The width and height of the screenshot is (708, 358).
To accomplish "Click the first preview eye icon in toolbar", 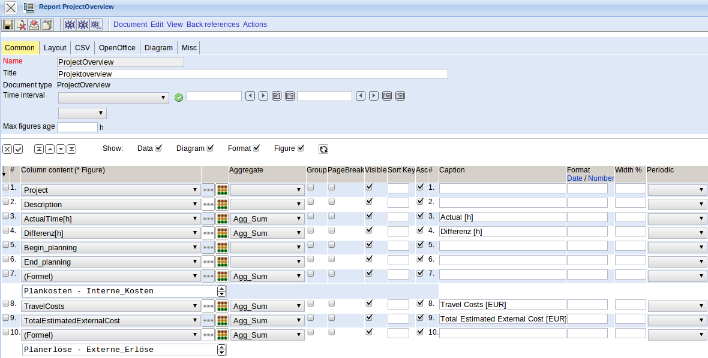I will tap(70, 25).
